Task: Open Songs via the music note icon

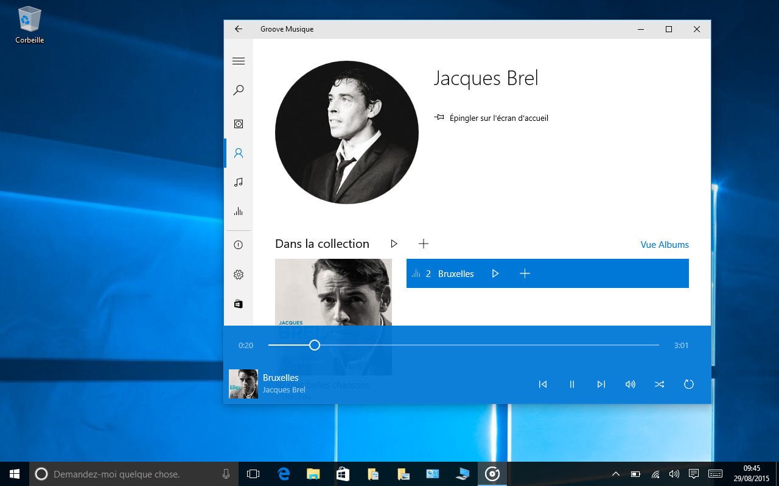Action: point(239,182)
